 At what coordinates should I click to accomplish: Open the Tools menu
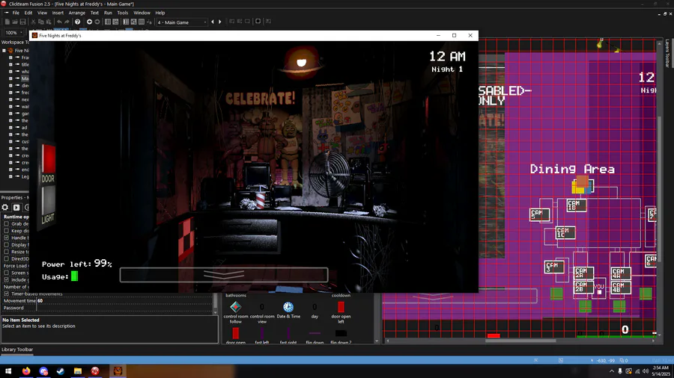coord(123,13)
